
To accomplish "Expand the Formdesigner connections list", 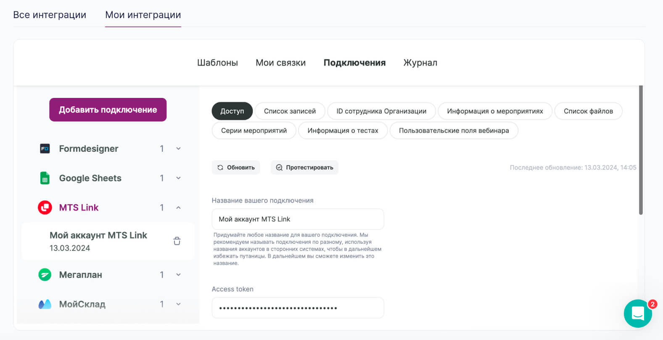I will 178,149.
